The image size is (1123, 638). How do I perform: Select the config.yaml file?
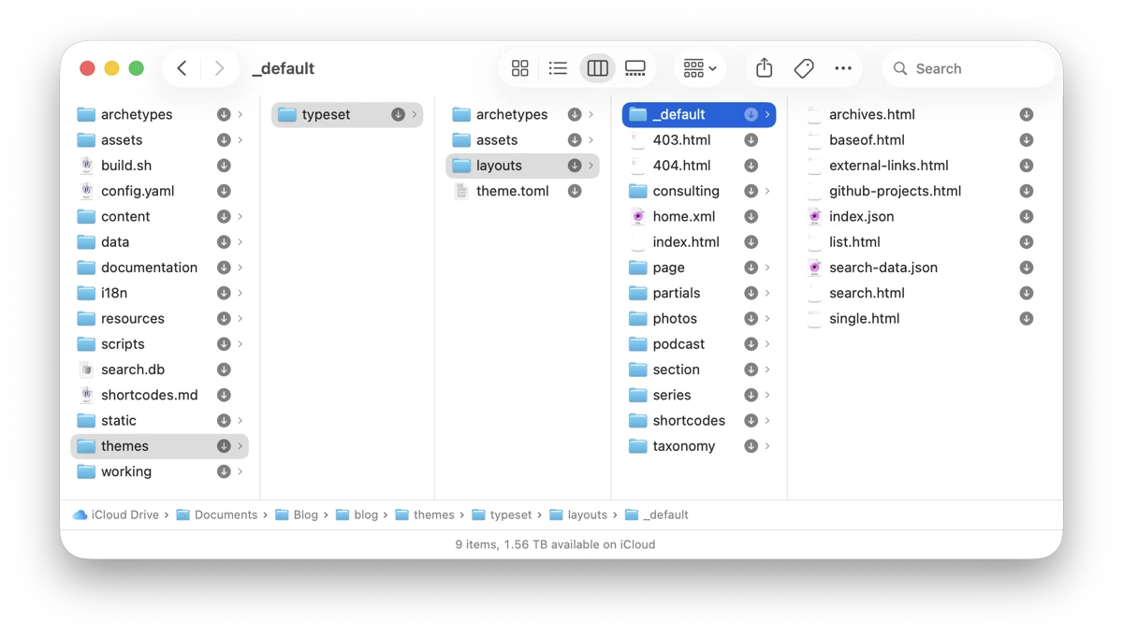tap(138, 191)
